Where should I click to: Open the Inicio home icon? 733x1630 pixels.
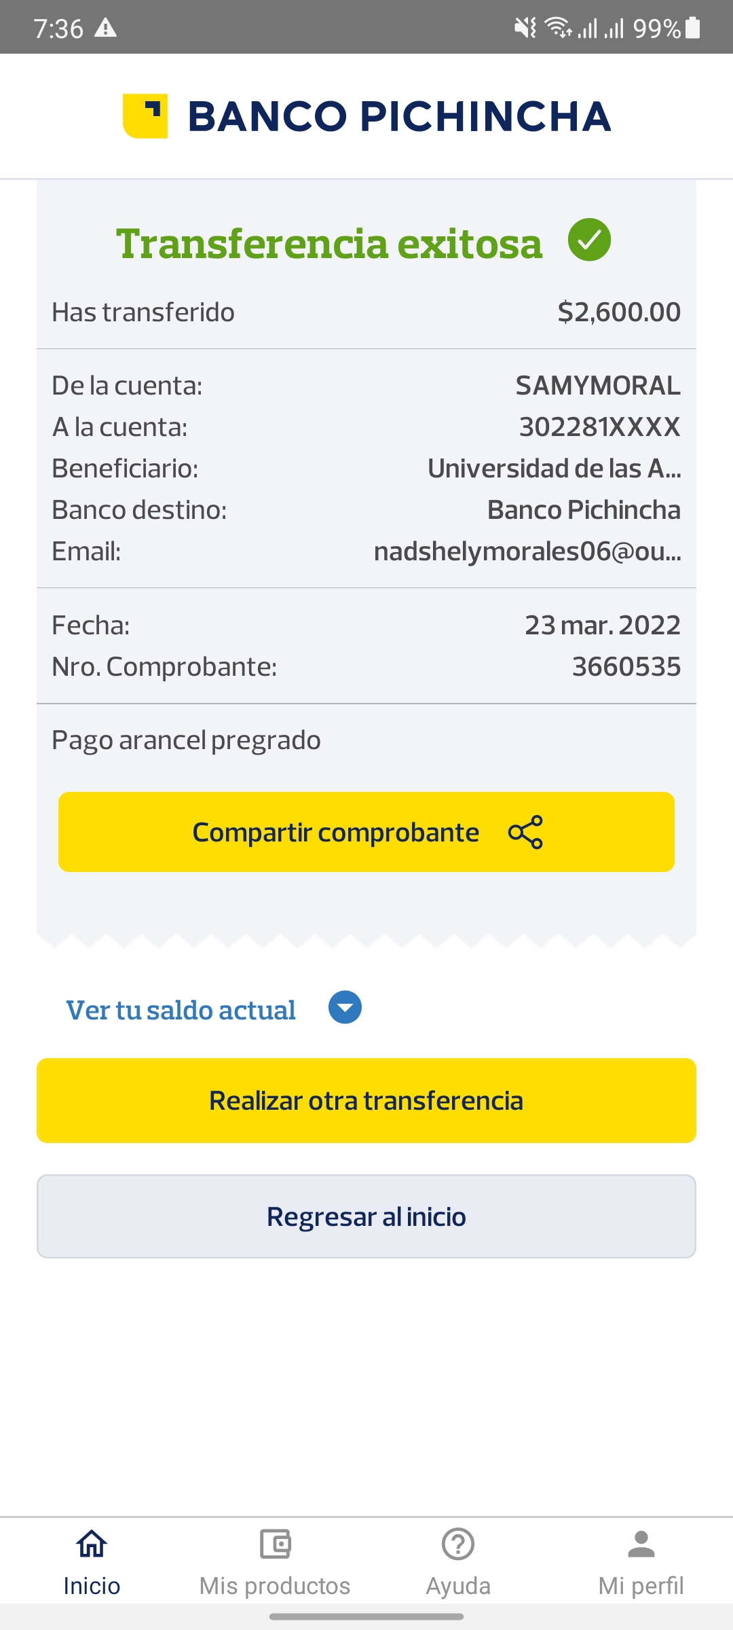pyautogui.click(x=92, y=1544)
